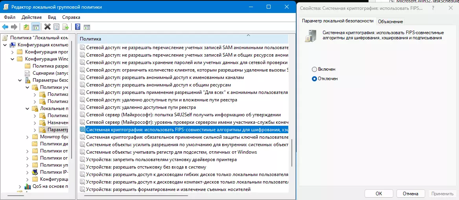Screen dimensions: 459x200
Task: Select 'разрешить форматирование и извлечение съемных носителей'
Action: [168, 189]
